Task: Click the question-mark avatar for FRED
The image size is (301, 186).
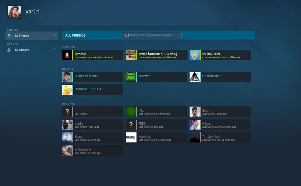Action: [131, 125]
